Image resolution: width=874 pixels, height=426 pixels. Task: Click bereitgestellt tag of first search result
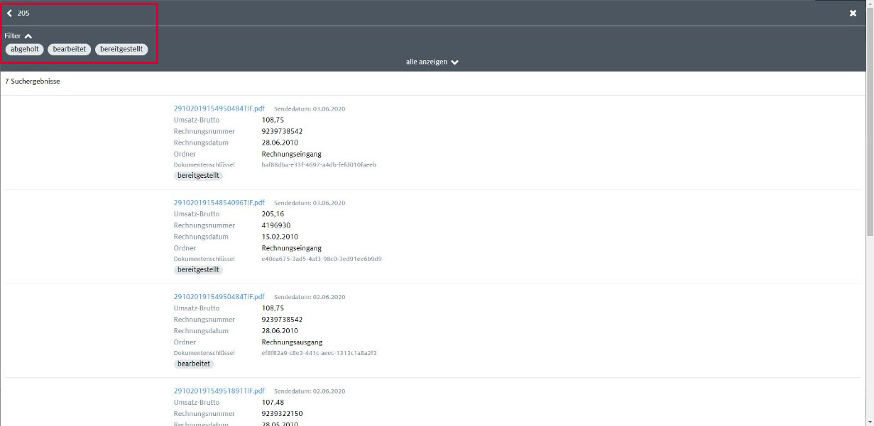198,176
